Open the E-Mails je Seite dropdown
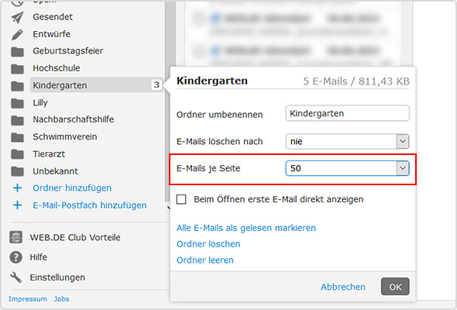 348,168
